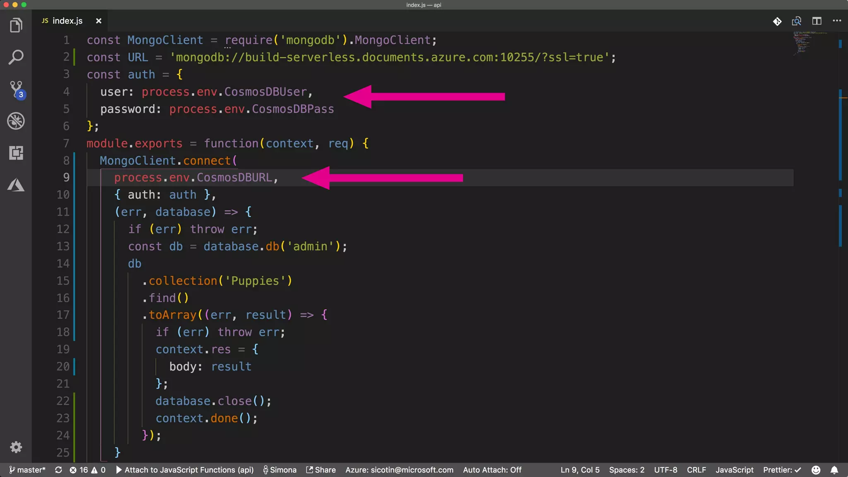Click the Share button in status bar

(x=321, y=470)
